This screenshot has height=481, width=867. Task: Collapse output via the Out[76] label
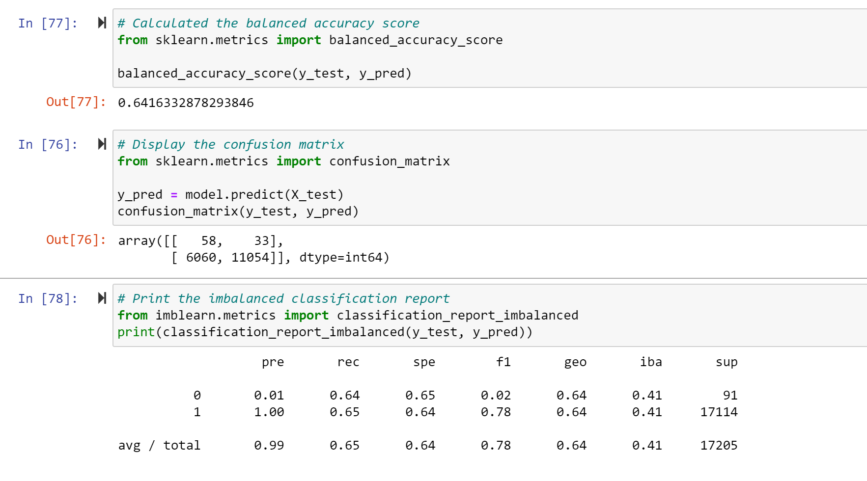click(76, 240)
